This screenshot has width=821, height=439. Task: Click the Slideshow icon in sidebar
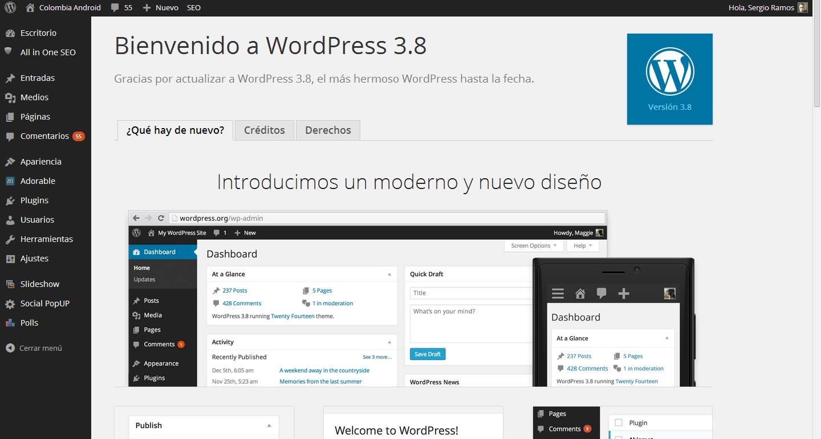[10, 284]
